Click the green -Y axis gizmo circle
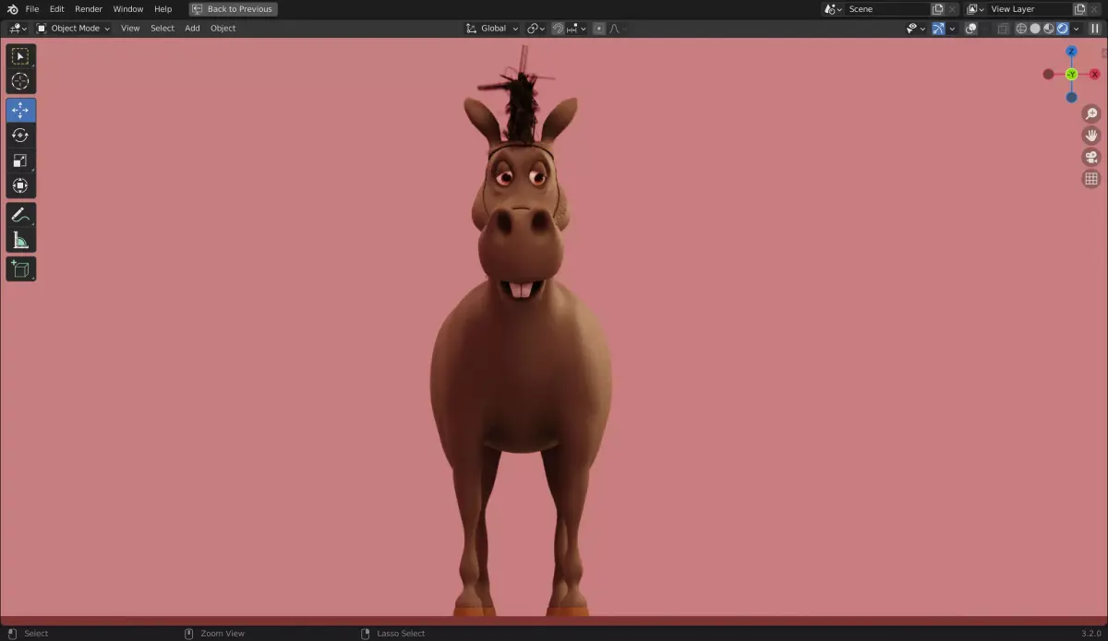1108x641 pixels. (x=1071, y=74)
